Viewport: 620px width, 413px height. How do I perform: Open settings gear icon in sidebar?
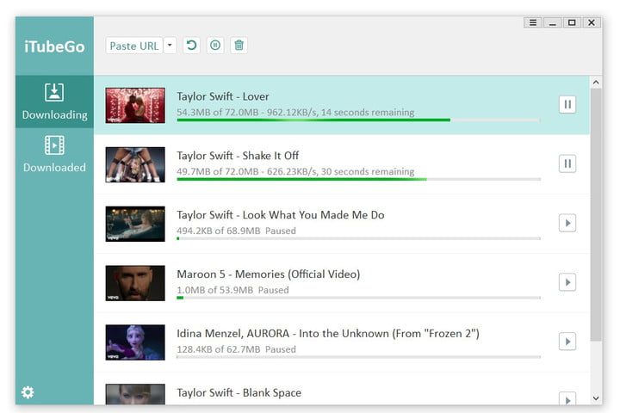click(x=28, y=392)
